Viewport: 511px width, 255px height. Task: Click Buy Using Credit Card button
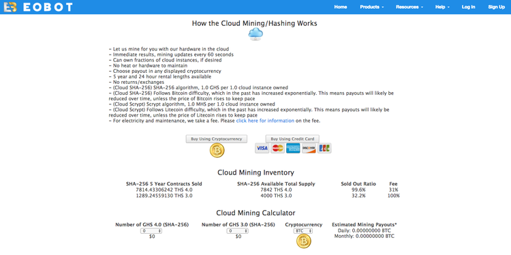click(292, 139)
